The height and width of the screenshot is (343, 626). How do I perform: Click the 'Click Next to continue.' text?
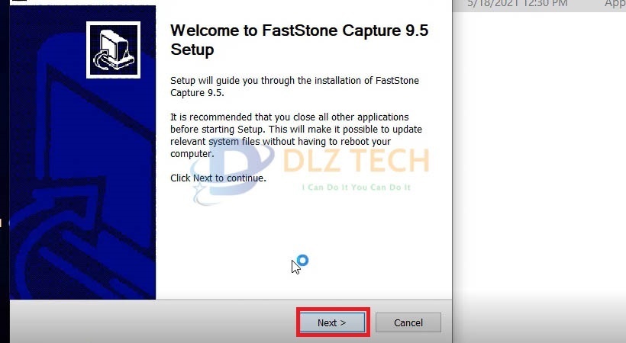[218, 178]
